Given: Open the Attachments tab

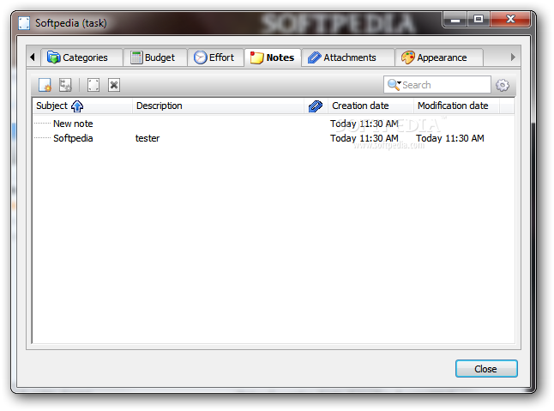Looking at the screenshot, I should [348, 57].
